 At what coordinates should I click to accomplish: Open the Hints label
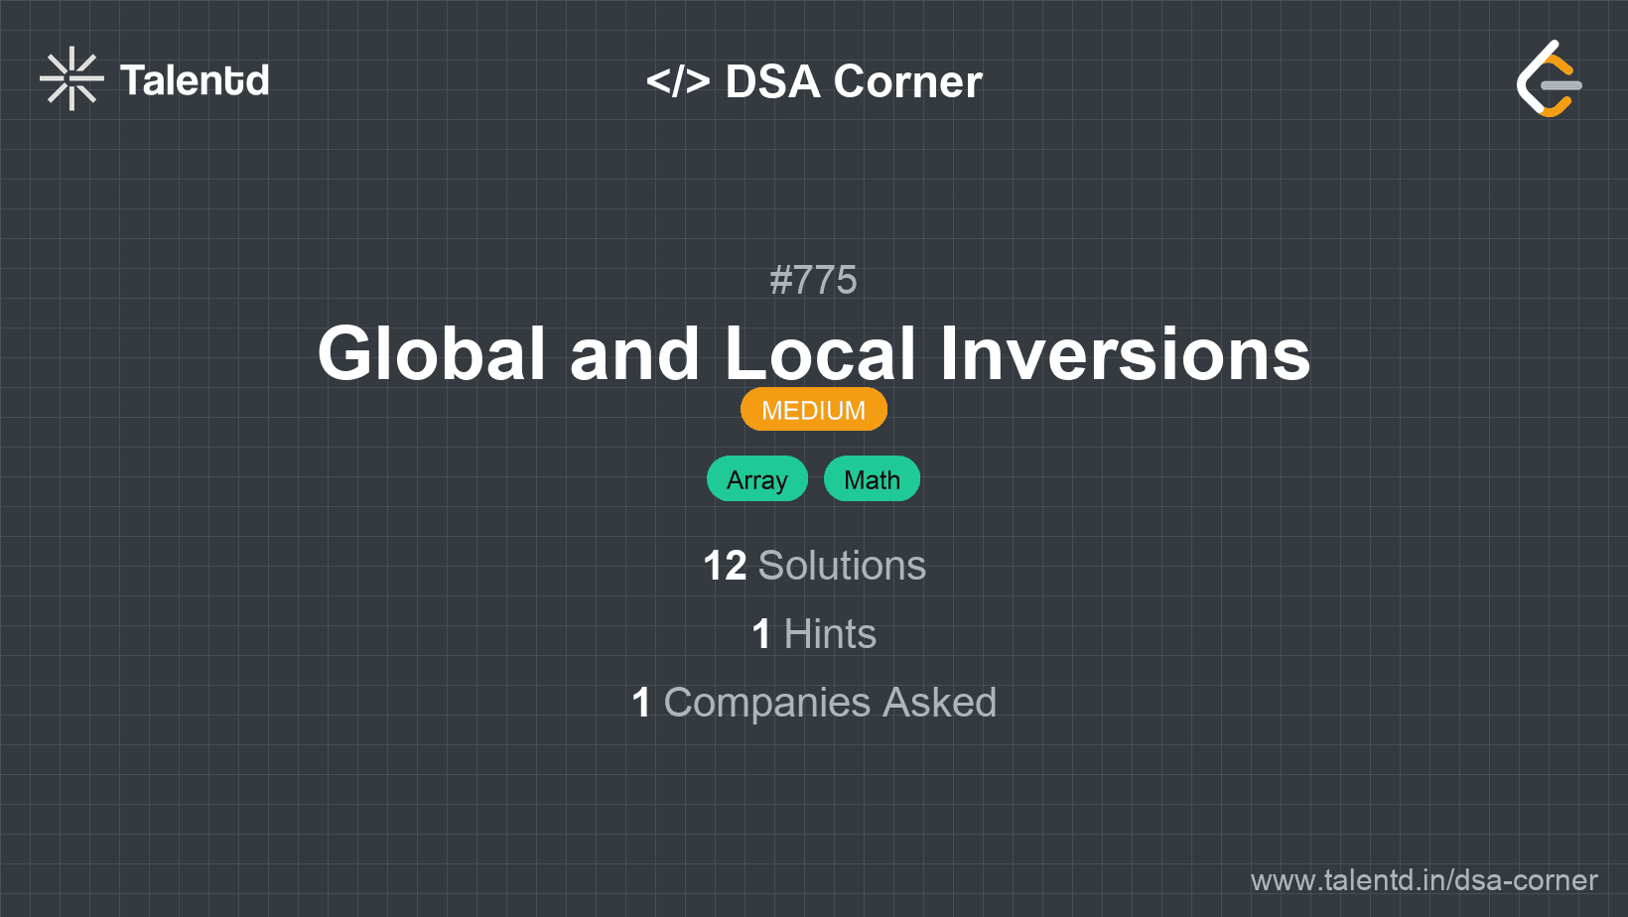pos(830,634)
